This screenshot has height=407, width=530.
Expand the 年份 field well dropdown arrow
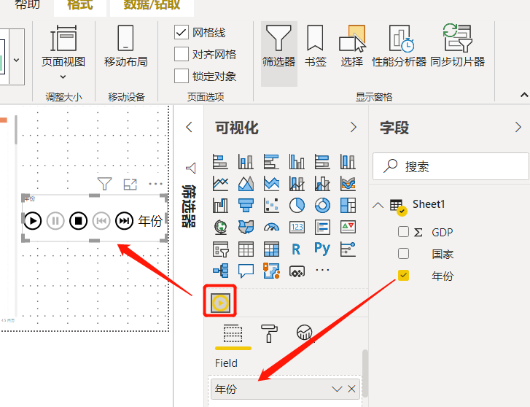coord(337,389)
